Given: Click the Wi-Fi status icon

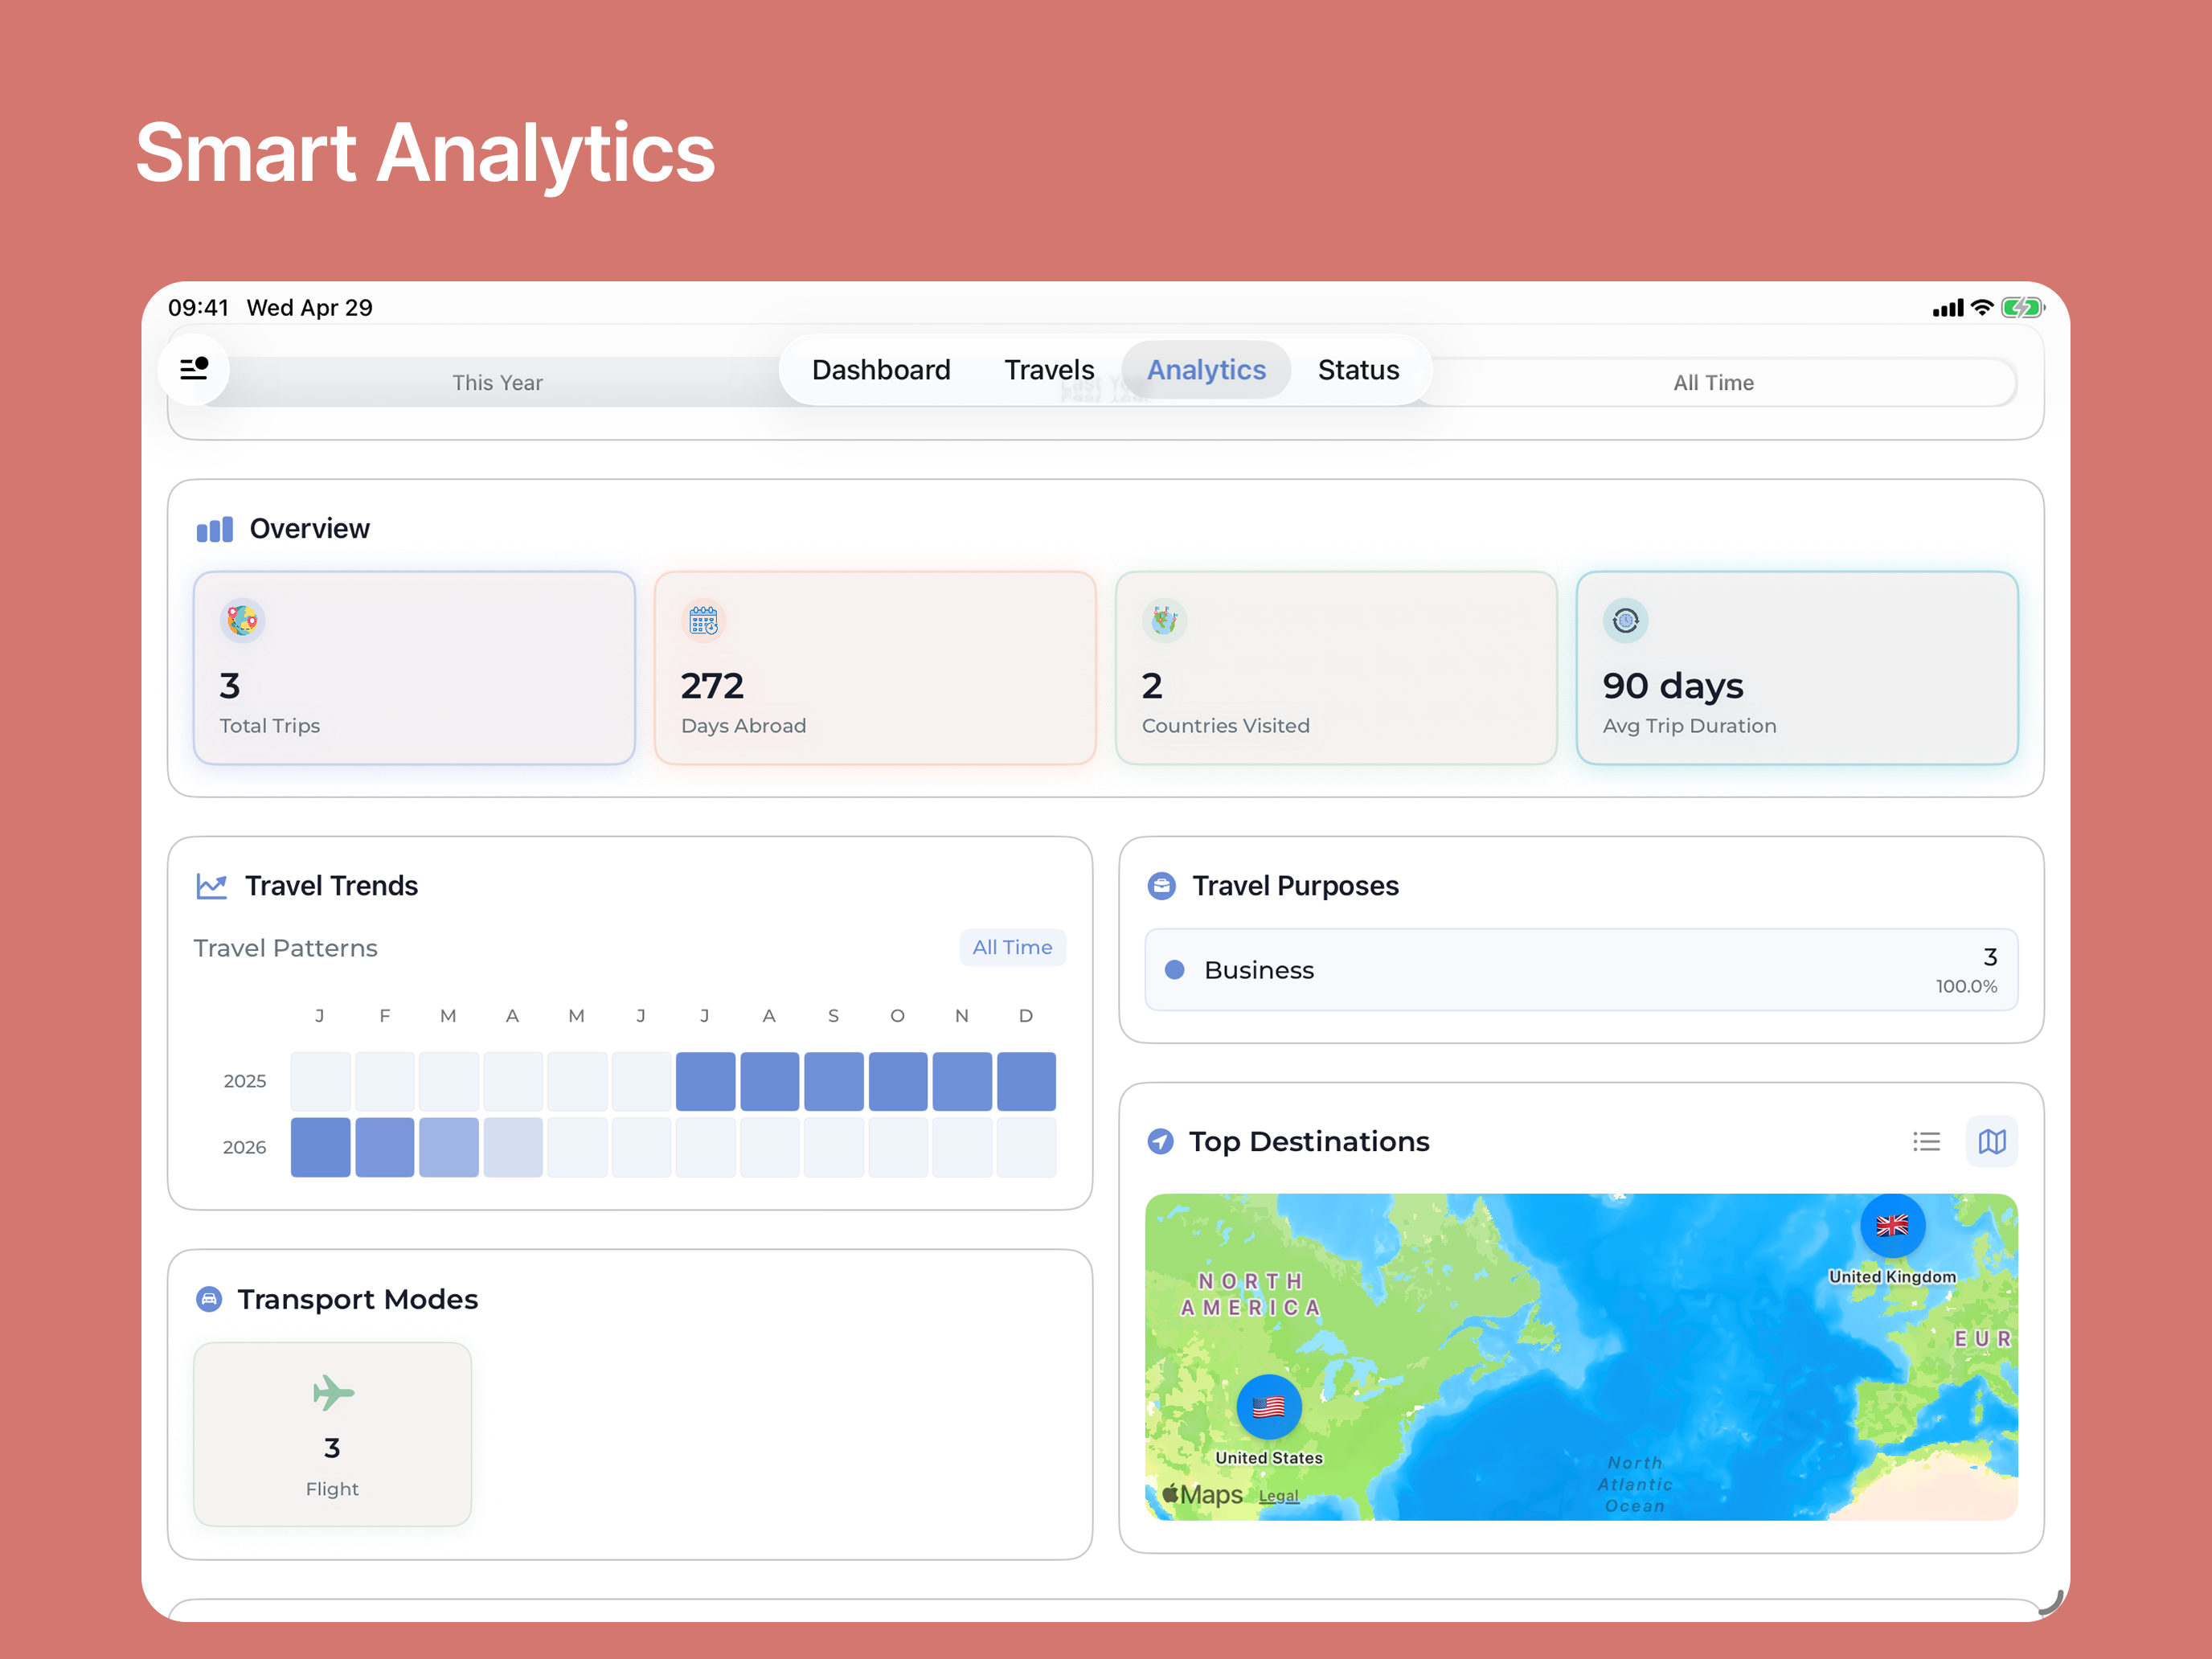Looking at the screenshot, I should [1982, 307].
